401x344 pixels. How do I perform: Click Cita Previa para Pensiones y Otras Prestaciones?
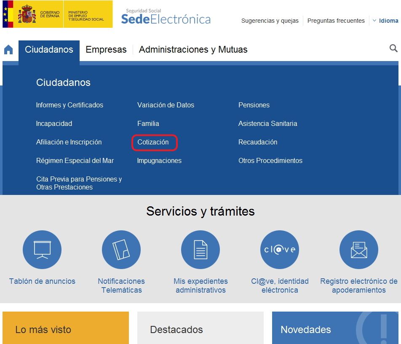(78, 183)
